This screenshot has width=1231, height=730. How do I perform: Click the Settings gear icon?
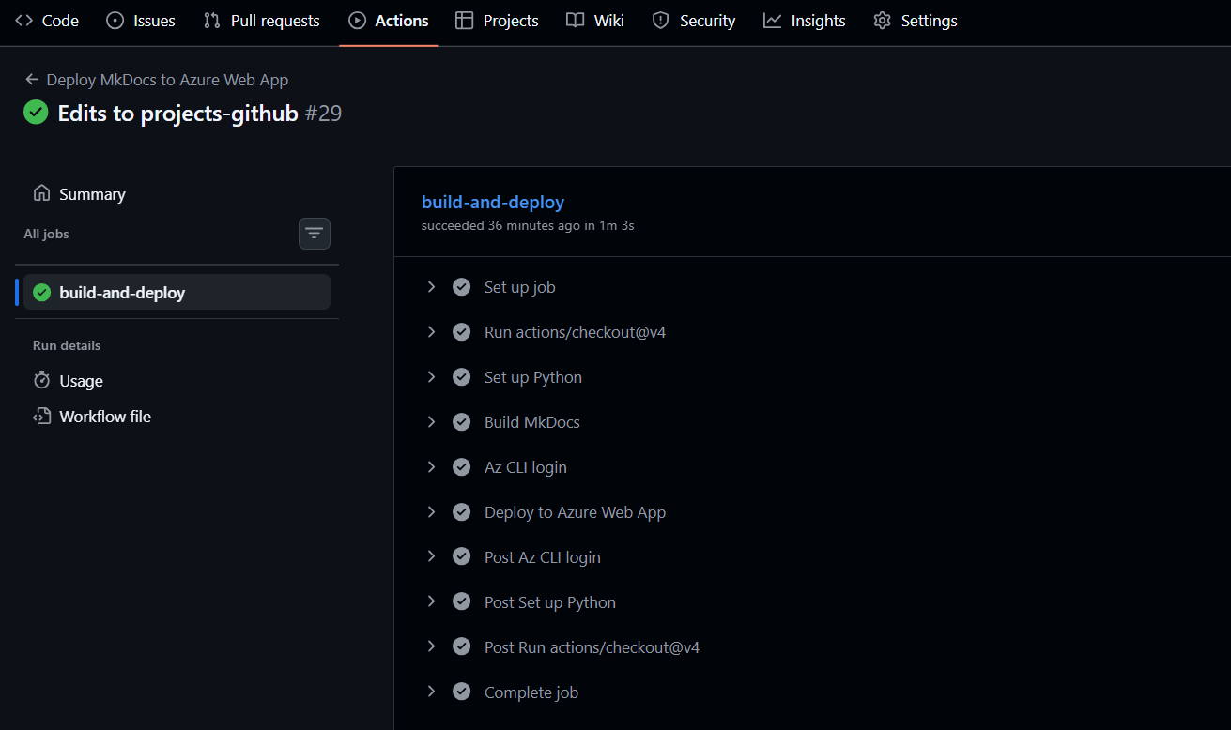[x=882, y=21]
